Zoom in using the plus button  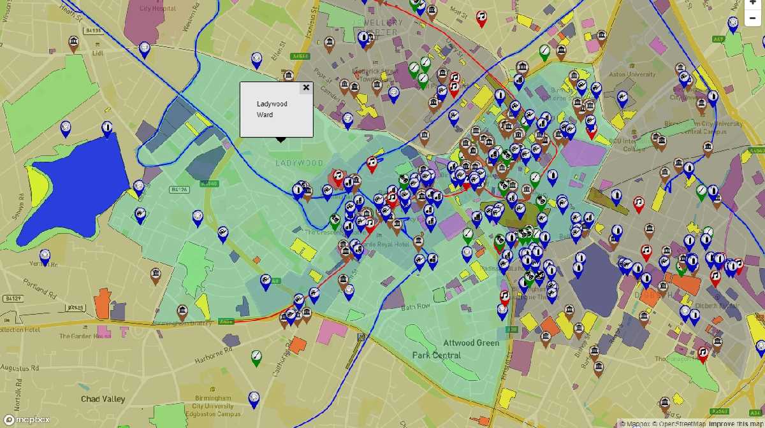tap(753, 3)
